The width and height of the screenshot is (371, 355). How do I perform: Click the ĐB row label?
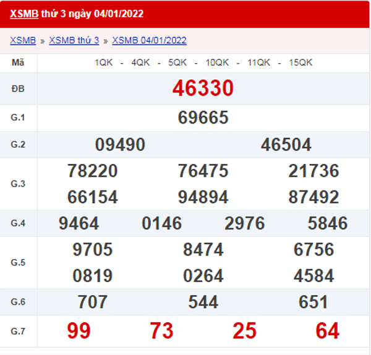tap(18, 89)
